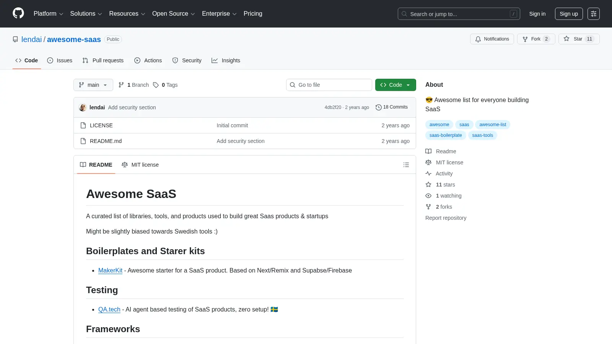Click the Sign in link
This screenshot has width=612, height=344.
click(537, 14)
